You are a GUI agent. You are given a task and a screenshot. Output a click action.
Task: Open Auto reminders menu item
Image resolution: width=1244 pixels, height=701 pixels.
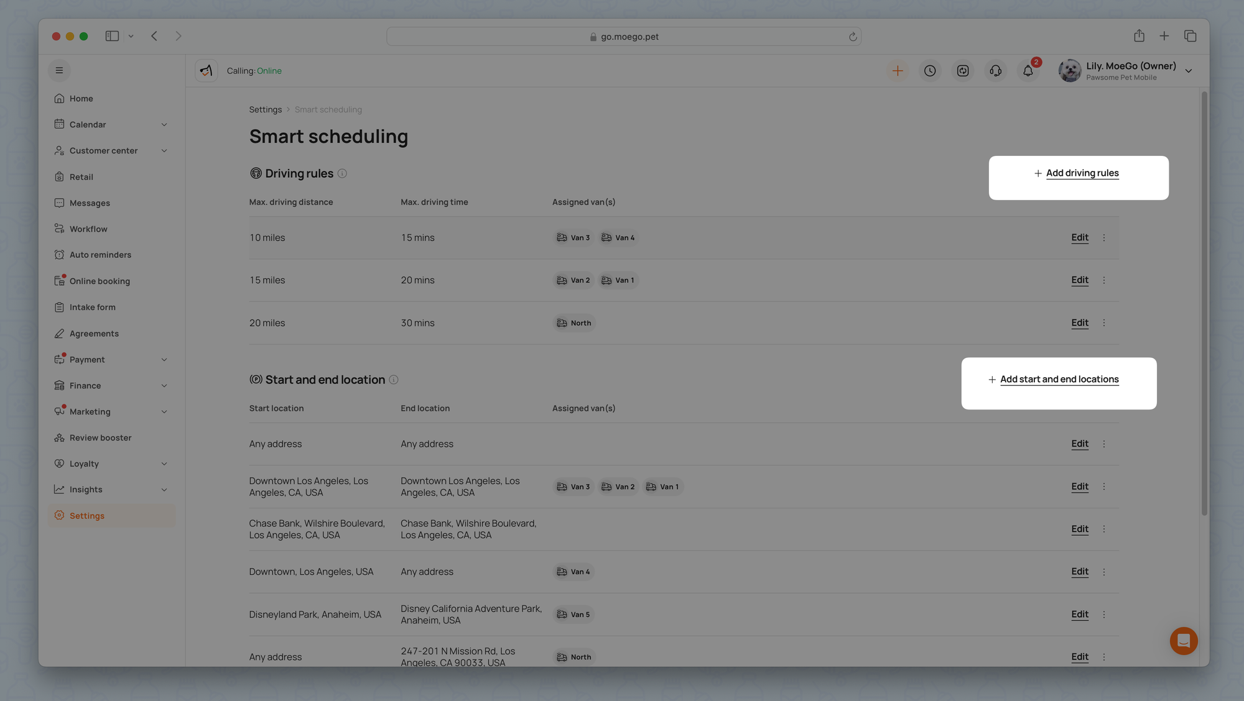[100, 255]
